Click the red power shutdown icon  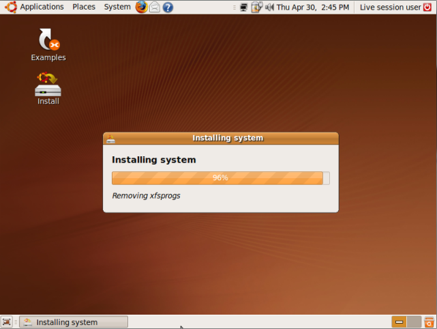click(427, 8)
